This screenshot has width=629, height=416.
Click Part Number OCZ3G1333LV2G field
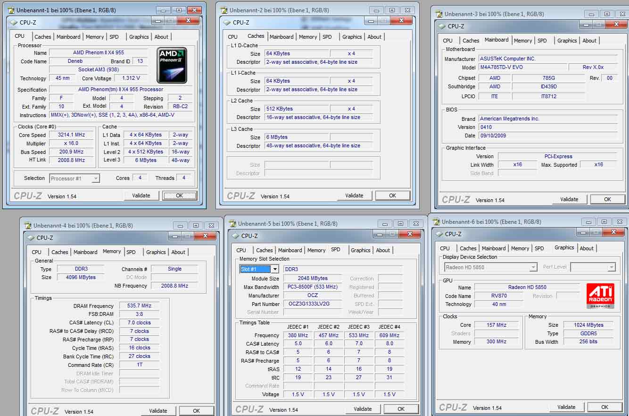(x=313, y=304)
